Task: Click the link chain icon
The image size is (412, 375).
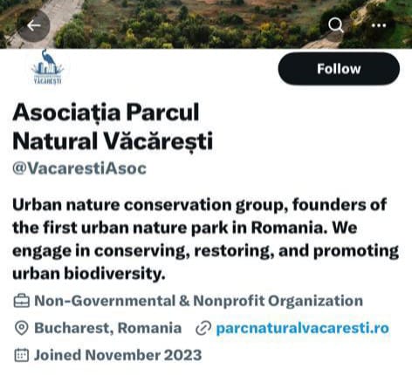Action: click(203, 329)
